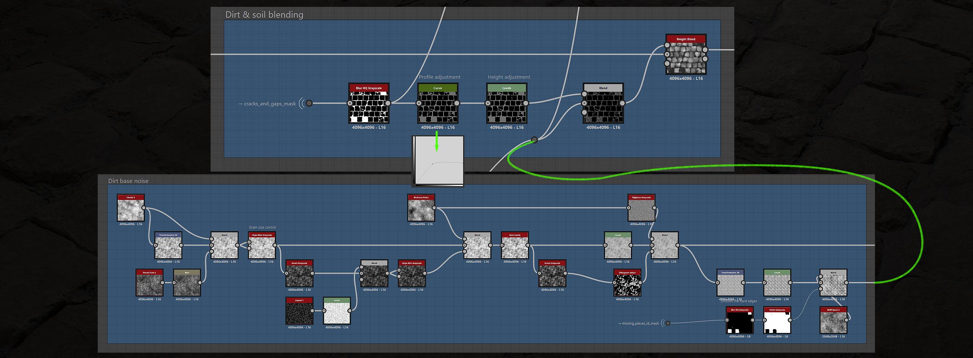Click the Dirt & soil blending frame title
This screenshot has height=358, width=973.
[x=264, y=14]
